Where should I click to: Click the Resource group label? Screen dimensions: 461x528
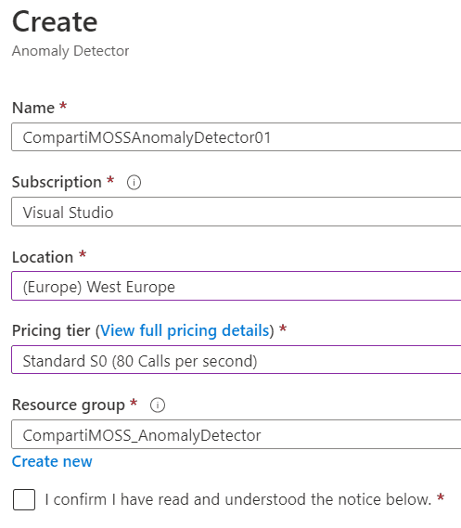[x=69, y=406]
